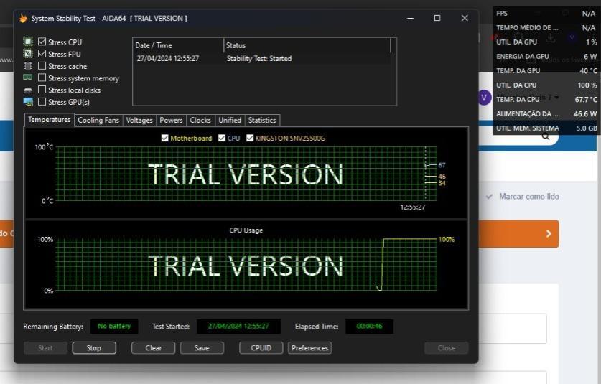Click the 100% CPU usage reading
The image size is (601, 384).
tap(447, 240)
